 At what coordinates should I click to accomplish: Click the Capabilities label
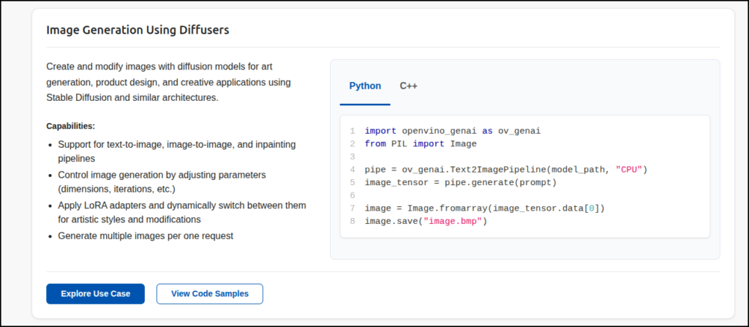71,126
